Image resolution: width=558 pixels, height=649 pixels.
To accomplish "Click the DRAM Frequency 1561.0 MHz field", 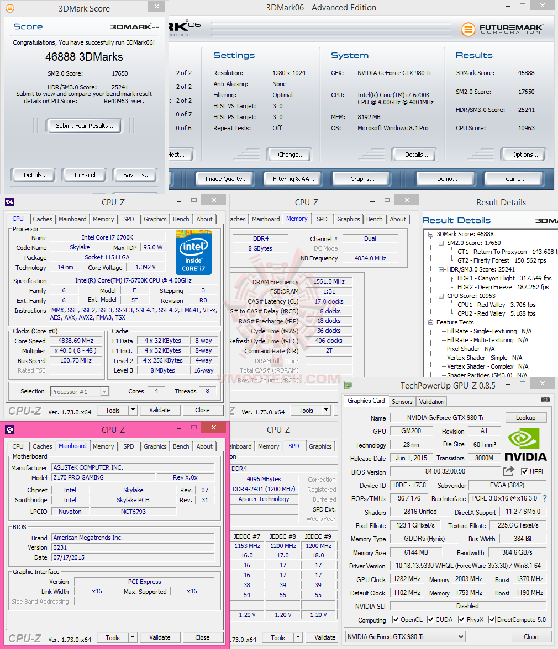I will pos(329,281).
